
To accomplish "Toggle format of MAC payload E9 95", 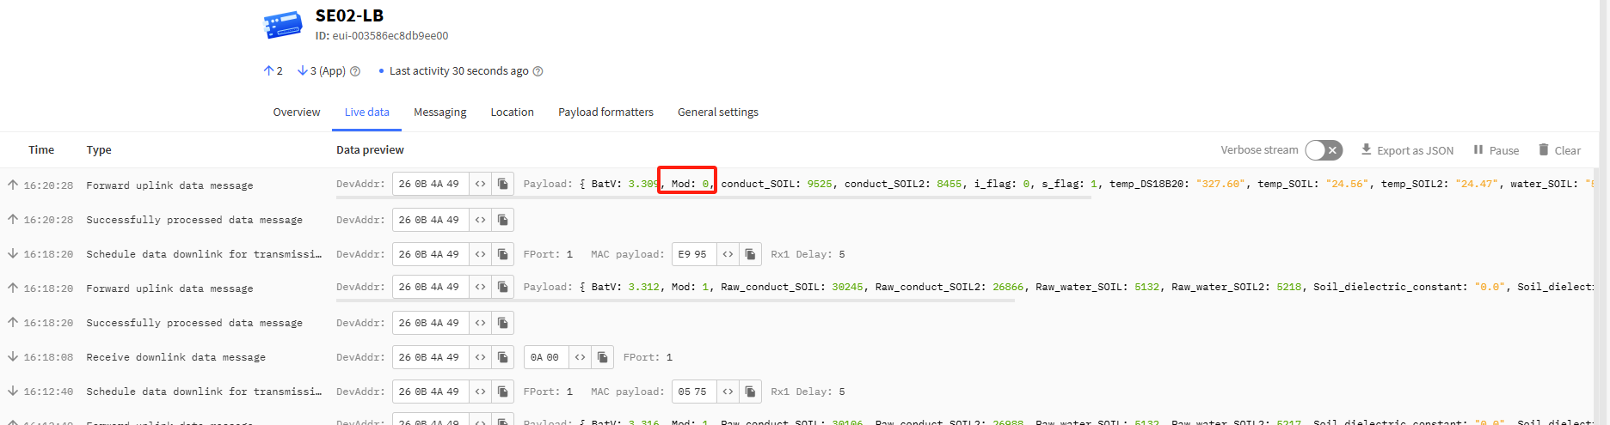I will (728, 254).
